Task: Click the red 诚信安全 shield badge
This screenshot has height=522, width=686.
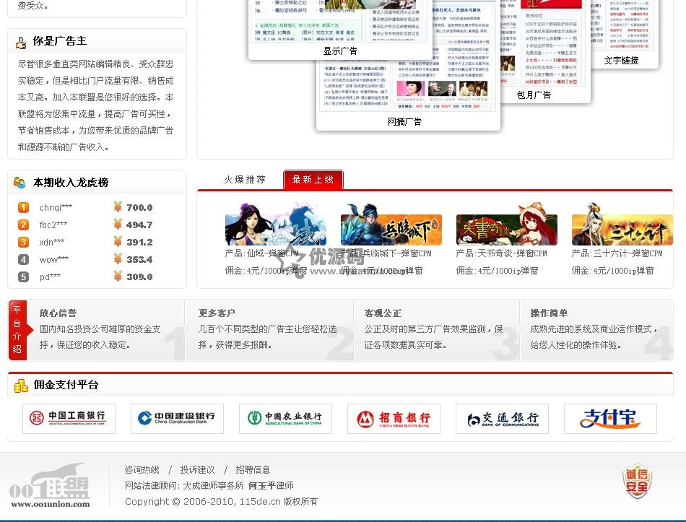Action: (x=637, y=481)
